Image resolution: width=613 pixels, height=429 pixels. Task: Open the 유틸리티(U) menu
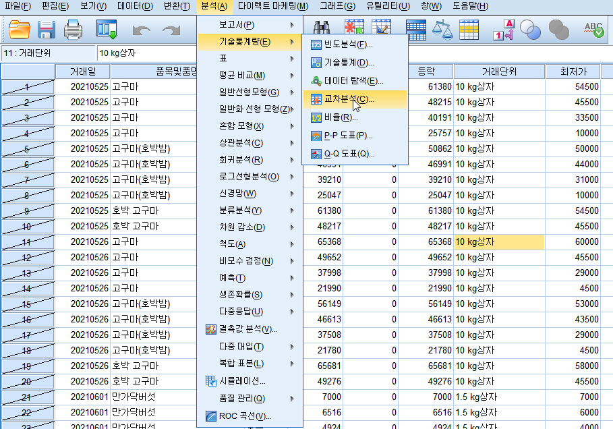(388, 6)
